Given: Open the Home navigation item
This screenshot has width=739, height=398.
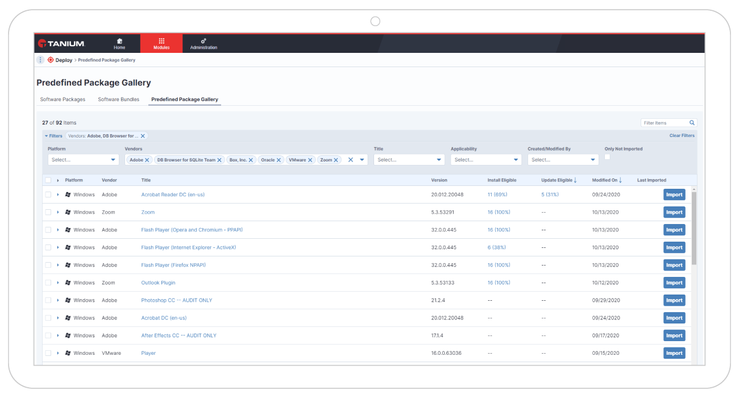Looking at the screenshot, I should [x=119, y=44].
